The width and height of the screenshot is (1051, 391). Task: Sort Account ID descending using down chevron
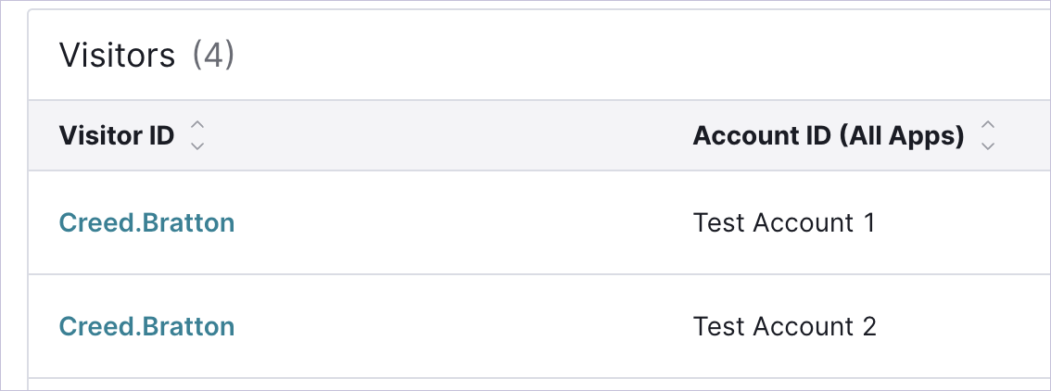[987, 146]
